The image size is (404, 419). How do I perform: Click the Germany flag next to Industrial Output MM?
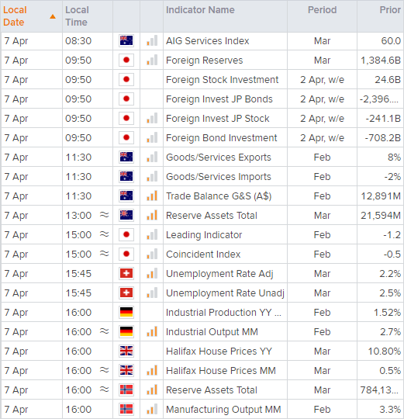coord(126,331)
